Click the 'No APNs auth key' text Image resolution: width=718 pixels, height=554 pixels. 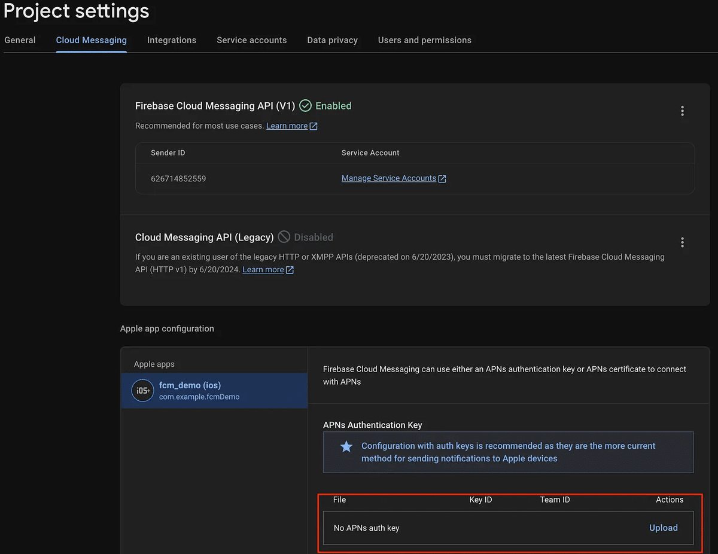click(366, 528)
